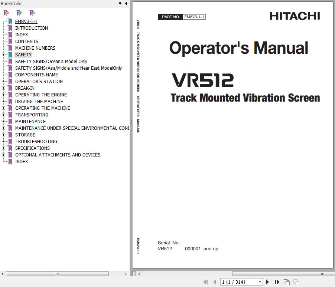Go to the next page
This screenshot has height=287, width=335.
pyautogui.click(x=267, y=282)
